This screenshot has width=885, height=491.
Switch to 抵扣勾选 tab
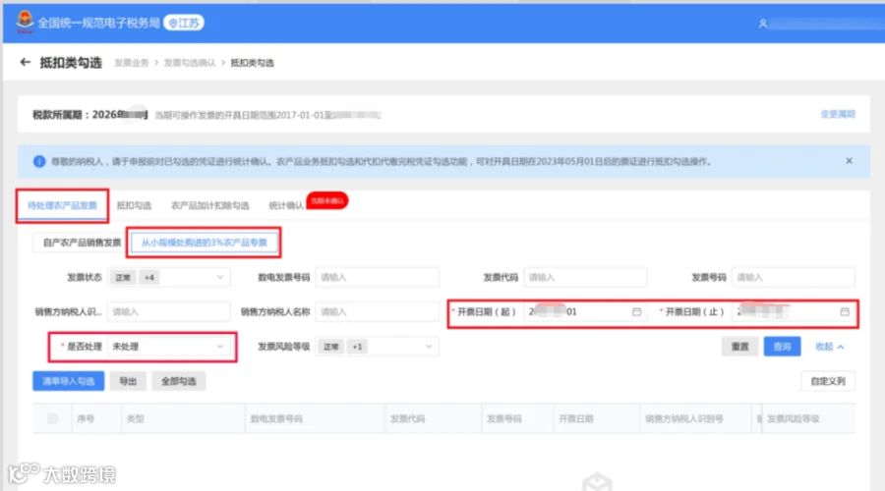point(134,206)
